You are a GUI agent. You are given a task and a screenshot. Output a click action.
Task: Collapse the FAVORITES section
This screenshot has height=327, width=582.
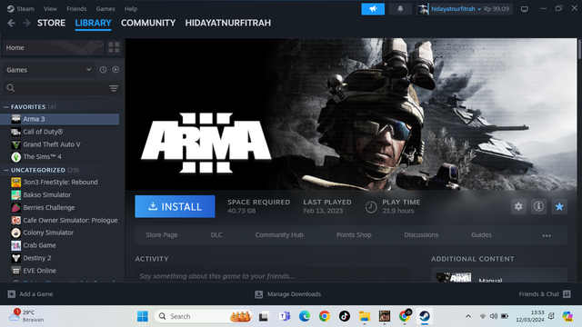pos(6,107)
